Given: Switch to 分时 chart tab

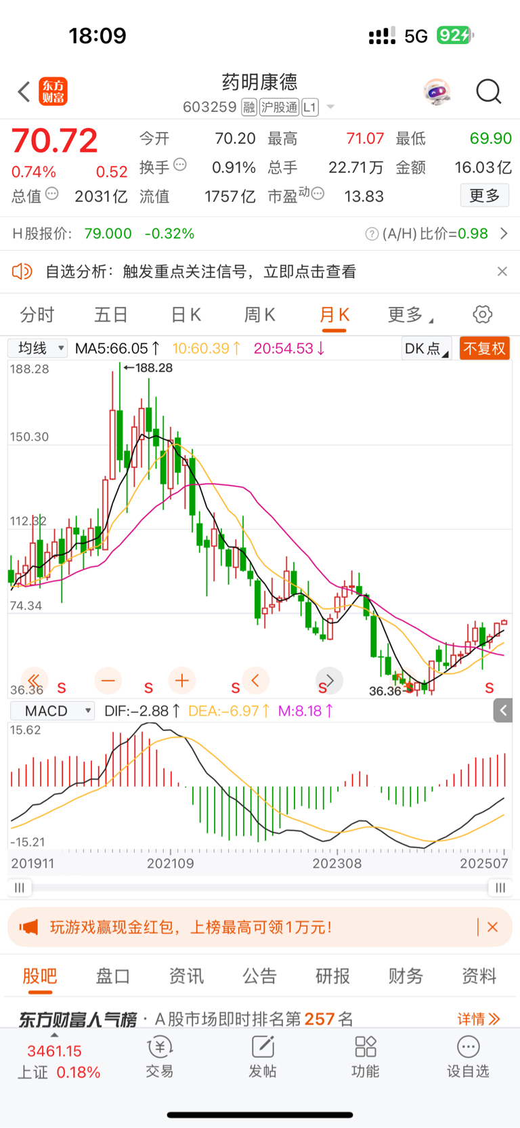Looking at the screenshot, I should point(37,314).
